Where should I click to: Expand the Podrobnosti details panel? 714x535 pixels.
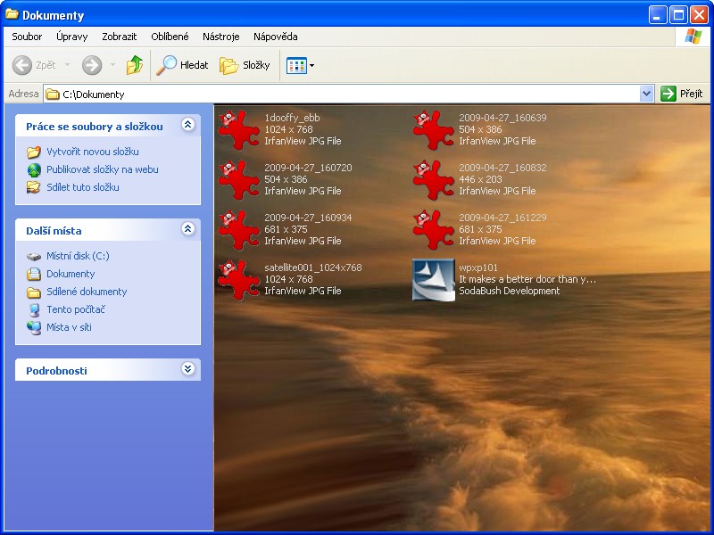pyautogui.click(x=187, y=369)
